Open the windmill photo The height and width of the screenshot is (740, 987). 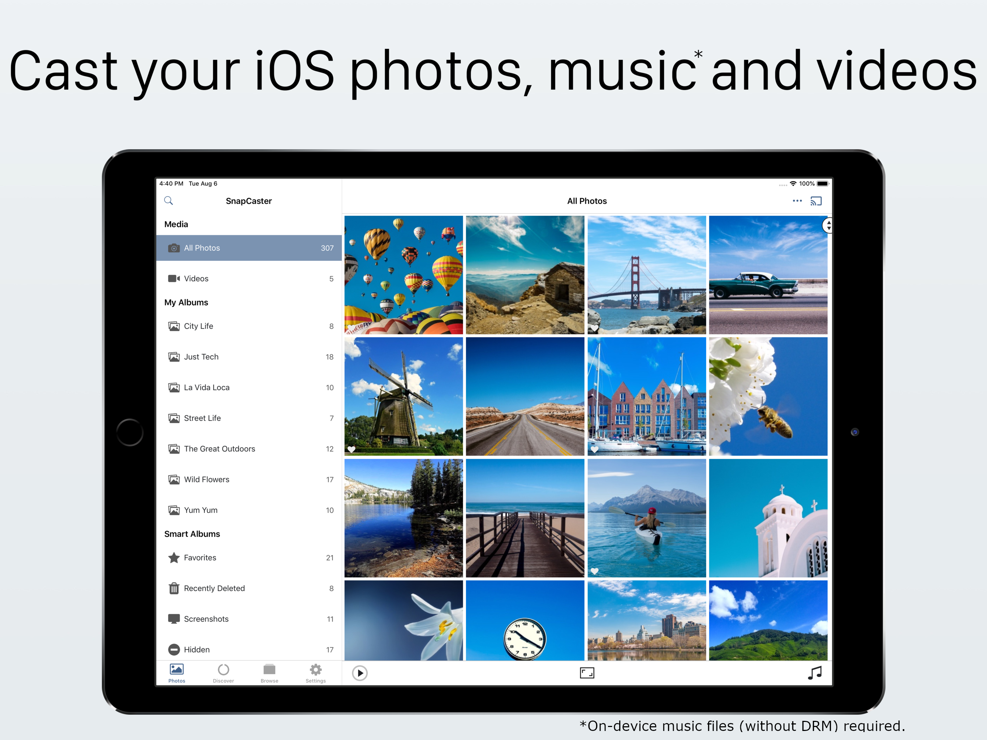tap(404, 396)
